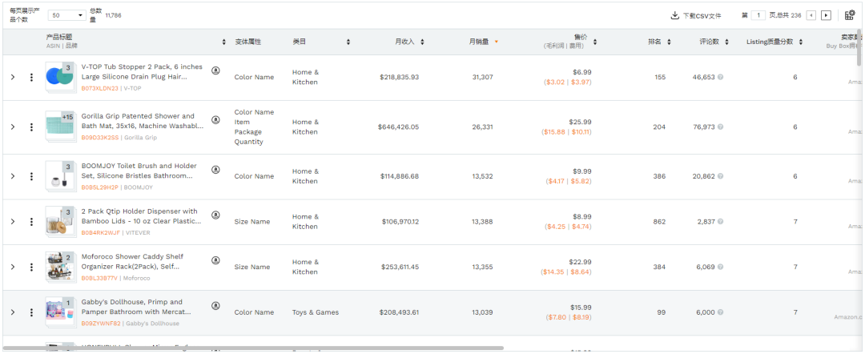Expand the Gabby's Dollhouse row
This screenshot has height=354, width=865.
tap(12, 312)
